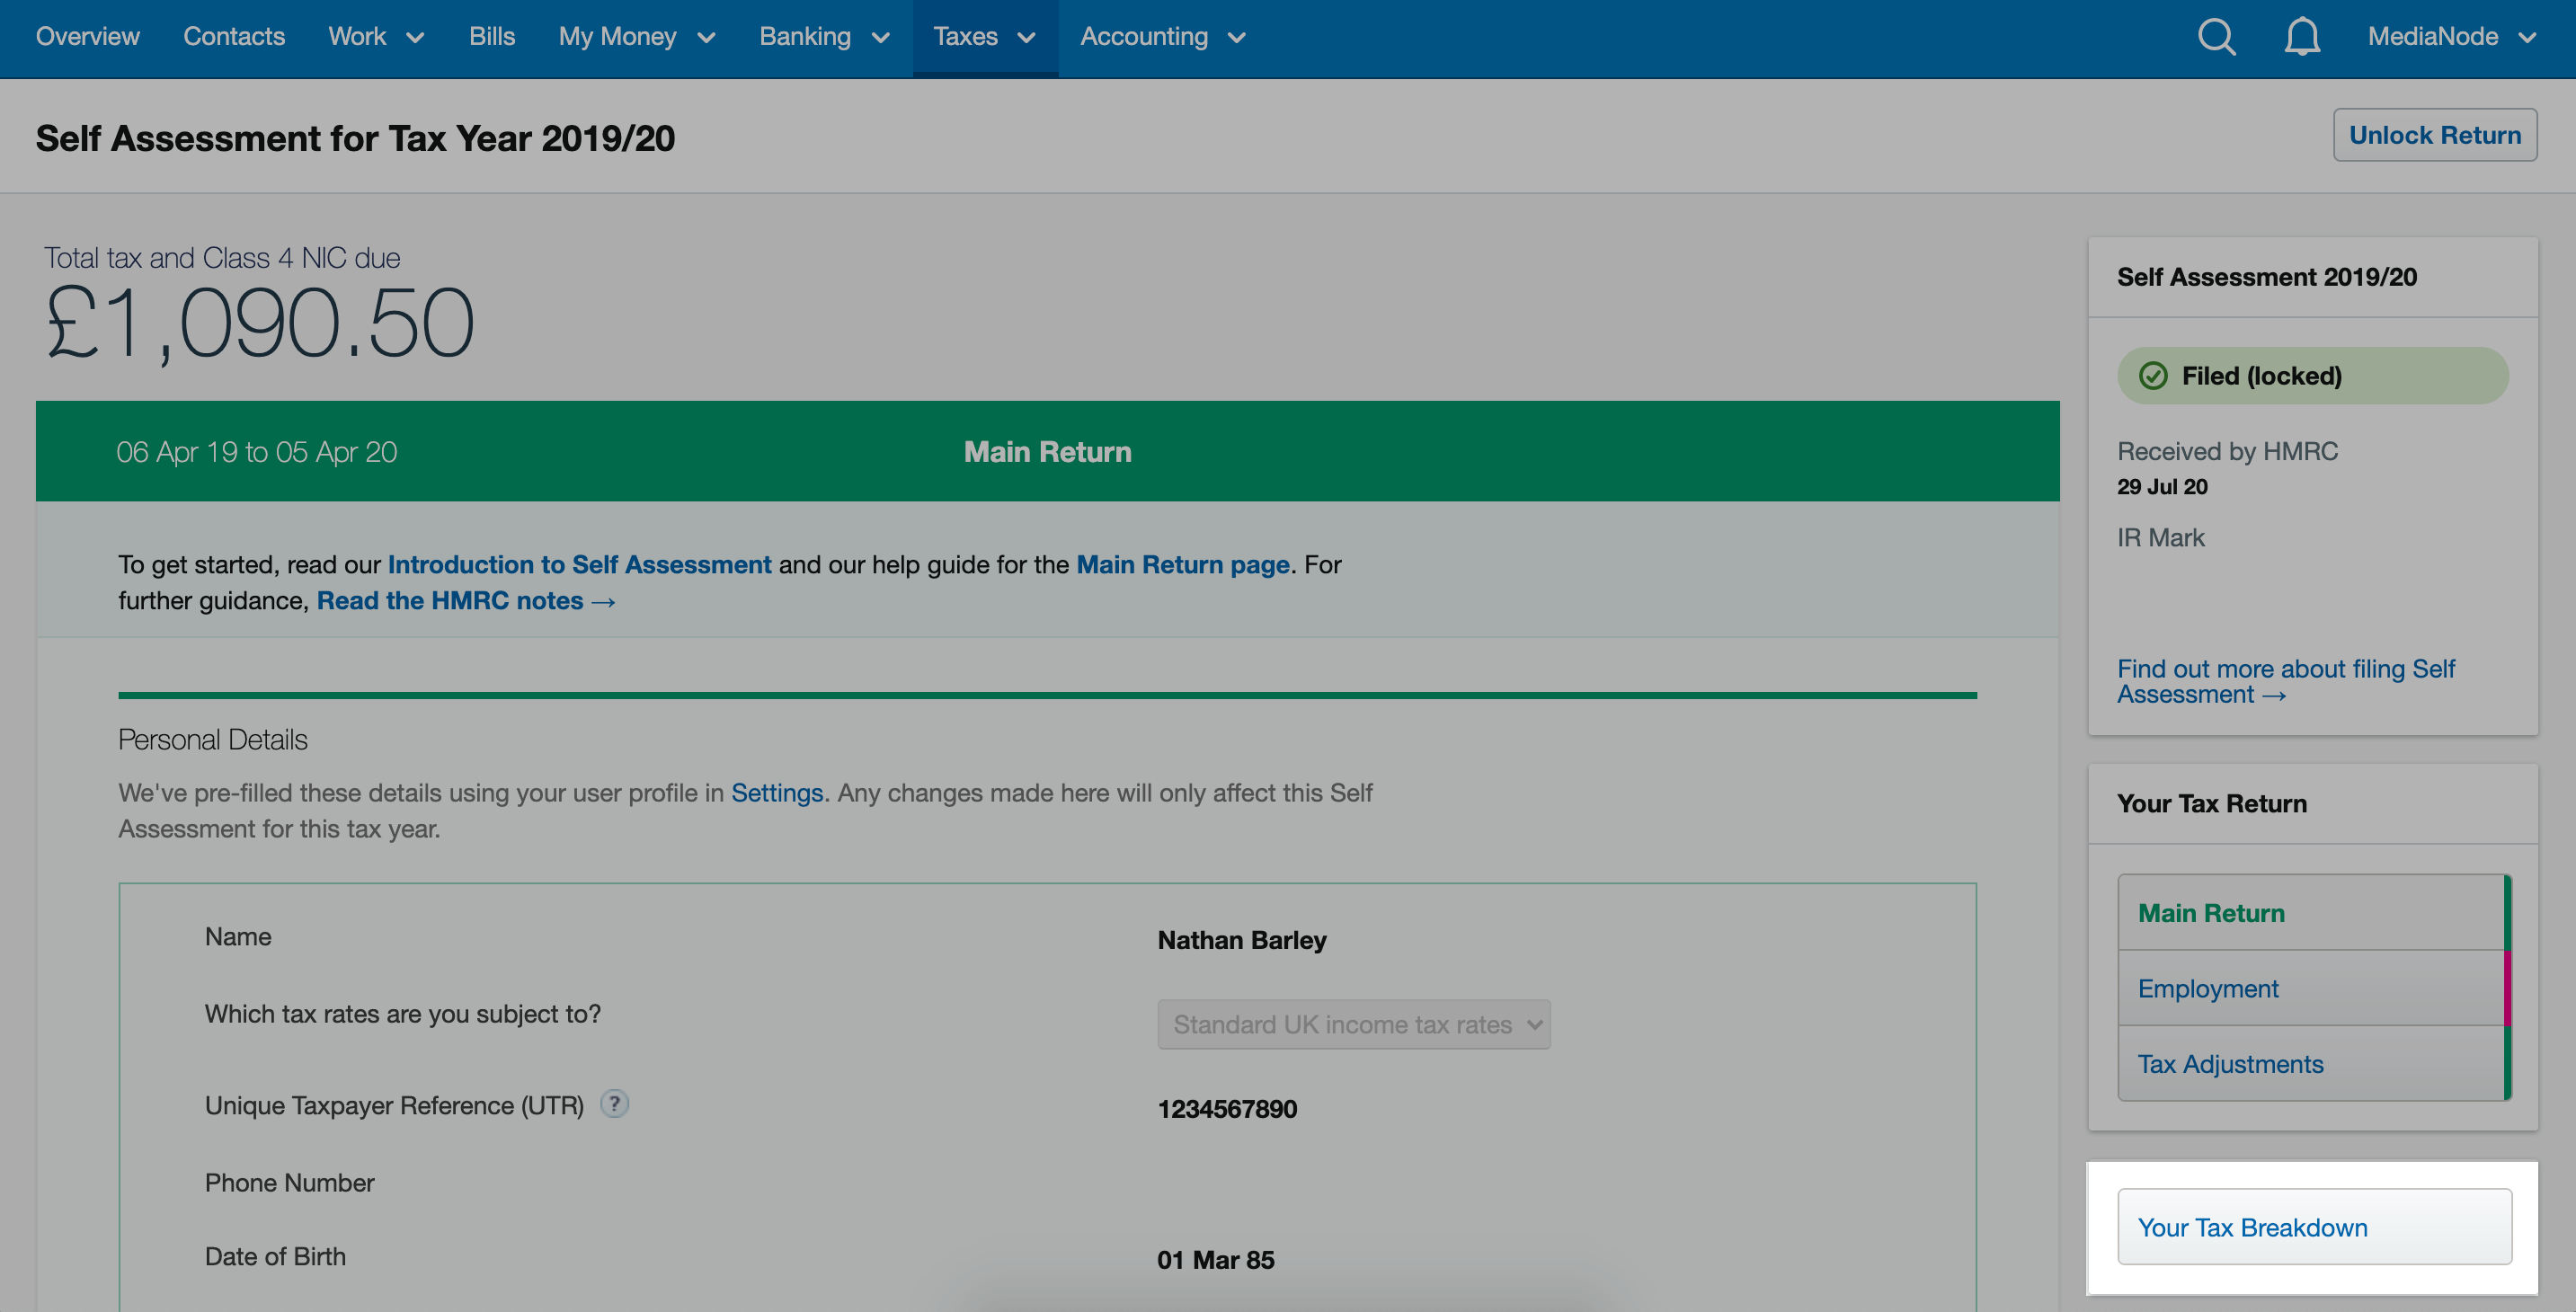This screenshot has height=1312, width=2576.
Task: Open the tax rates dropdown
Action: coord(1353,1024)
